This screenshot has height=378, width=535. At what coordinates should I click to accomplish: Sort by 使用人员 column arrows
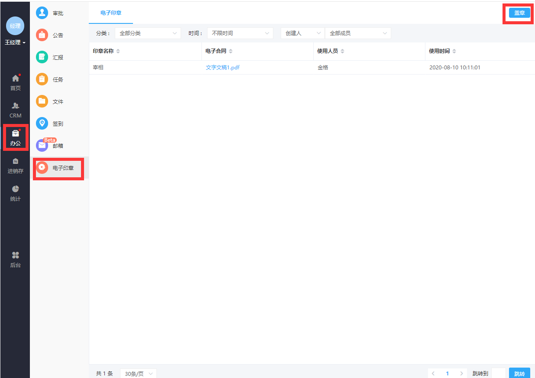pyautogui.click(x=342, y=51)
